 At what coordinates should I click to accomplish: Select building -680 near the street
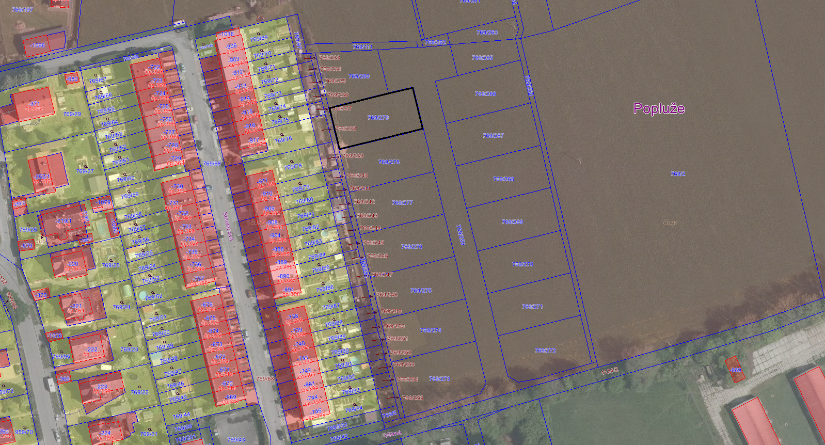coord(72,80)
